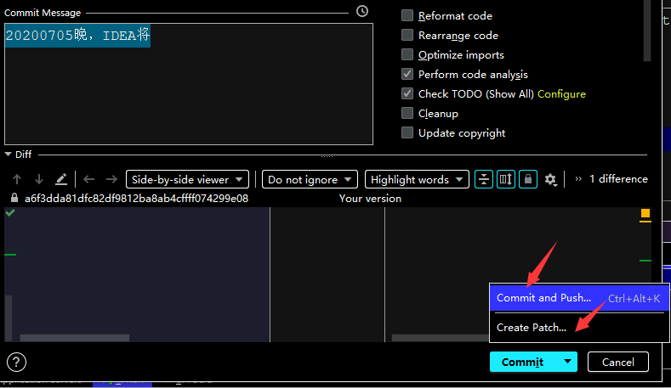Enable Cleanup checkbox
The image size is (671, 388).
pyautogui.click(x=407, y=113)
